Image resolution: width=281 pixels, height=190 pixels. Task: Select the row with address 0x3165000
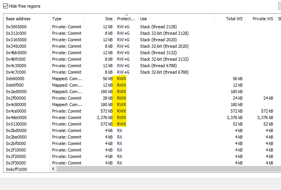142,40
